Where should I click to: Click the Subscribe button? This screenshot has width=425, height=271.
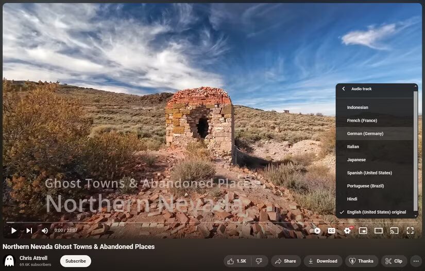[75, 261]
